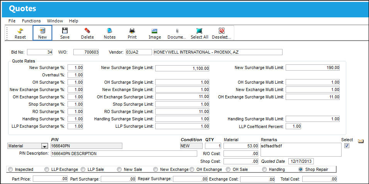This screenshot has width=369, height=184.
Task: Click the Honeywell vendor name field
Action: coord(218,52)
